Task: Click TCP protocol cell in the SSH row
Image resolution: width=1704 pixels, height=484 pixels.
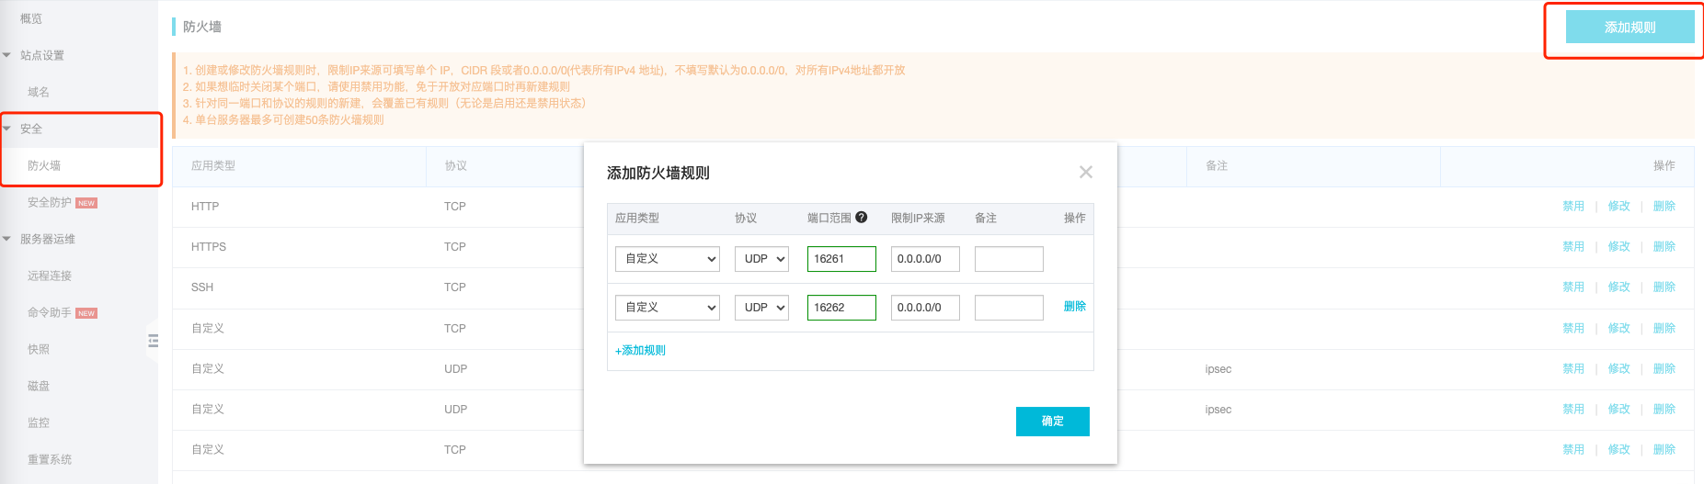Action: (455, 287)
